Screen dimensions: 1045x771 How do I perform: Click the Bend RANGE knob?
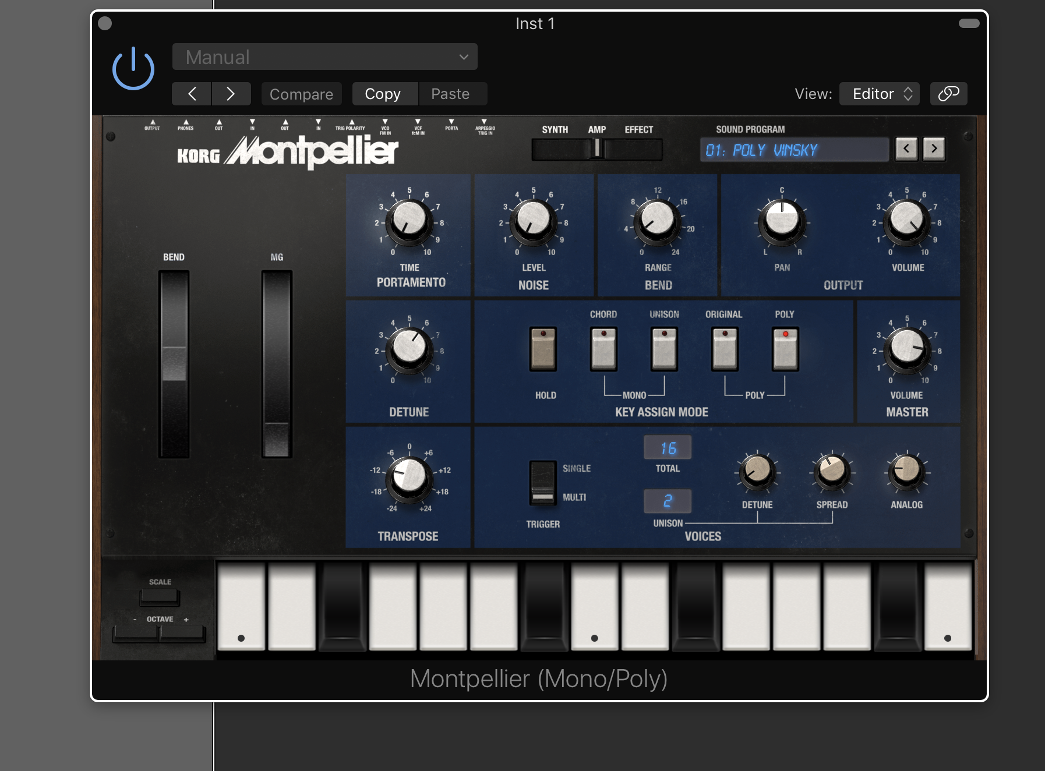click(x=657, y=222)
